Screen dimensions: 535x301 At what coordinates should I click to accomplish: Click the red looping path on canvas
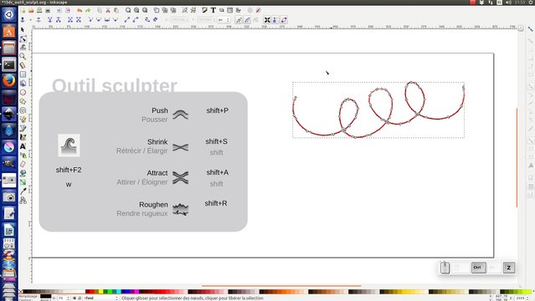[378, 110]
